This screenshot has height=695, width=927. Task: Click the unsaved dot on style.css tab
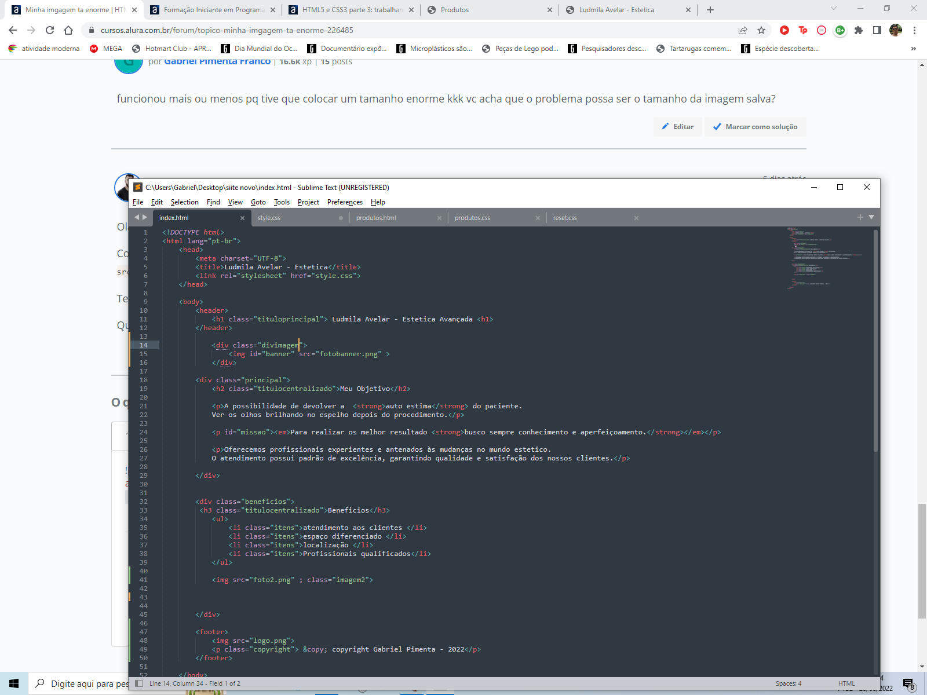click(341, 218)
